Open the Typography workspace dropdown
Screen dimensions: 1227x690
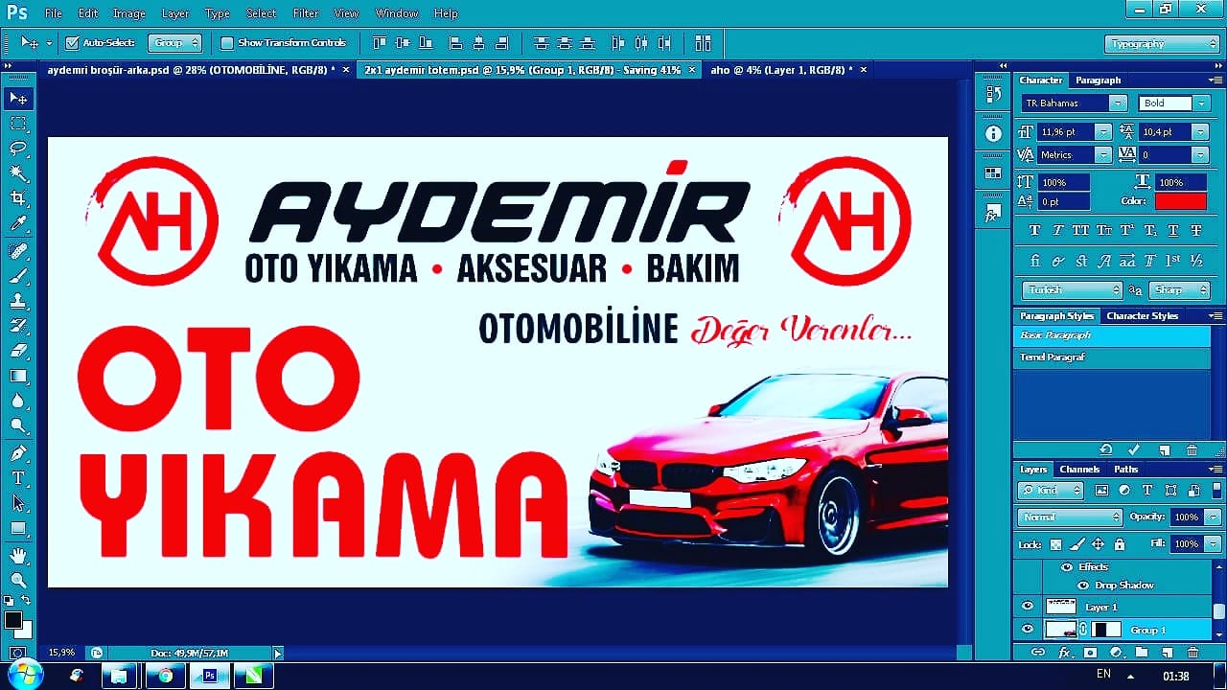(1162, 43)
